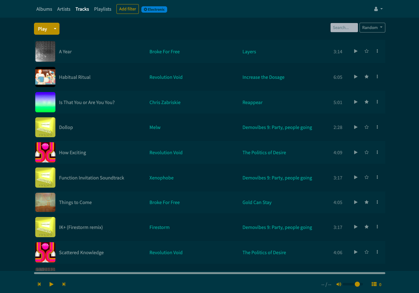Click the Add filter button

tap(127, 9)
